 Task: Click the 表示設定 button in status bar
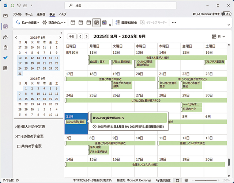(163, 180)
